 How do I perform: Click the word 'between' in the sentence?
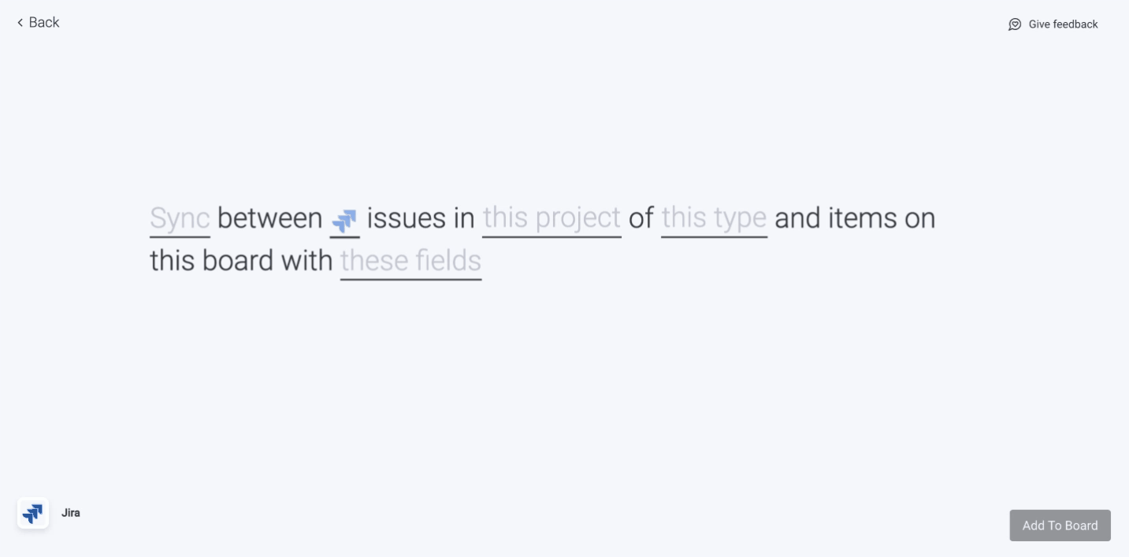tap(269, 218)
